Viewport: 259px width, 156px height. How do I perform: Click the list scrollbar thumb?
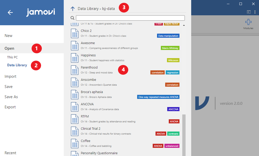[184, 135]
